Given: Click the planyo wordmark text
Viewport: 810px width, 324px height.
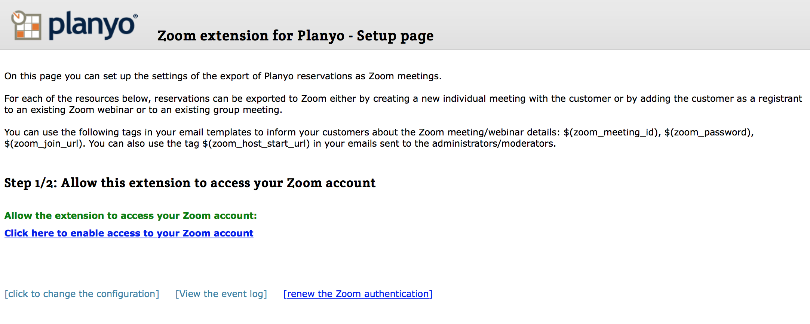Looking at the screenshot, I should coord(92,25).
